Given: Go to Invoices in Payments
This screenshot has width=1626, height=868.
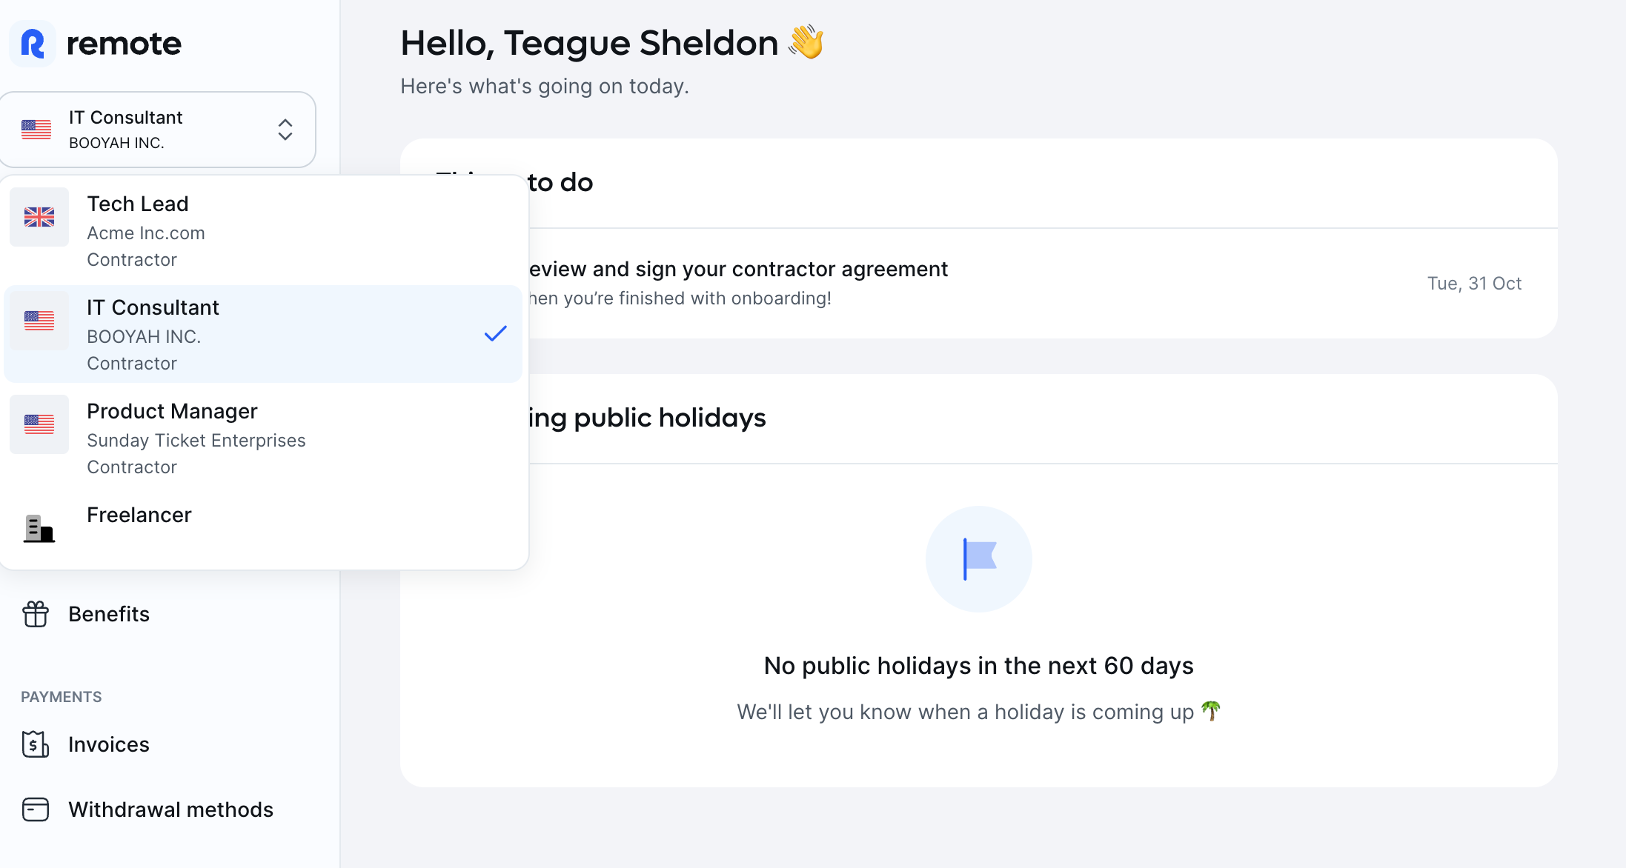Looking at the screenshot, I should tap(108, 744).
